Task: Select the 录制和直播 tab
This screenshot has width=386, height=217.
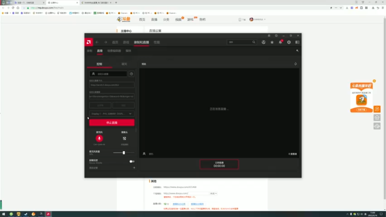Action: (141, 42)
